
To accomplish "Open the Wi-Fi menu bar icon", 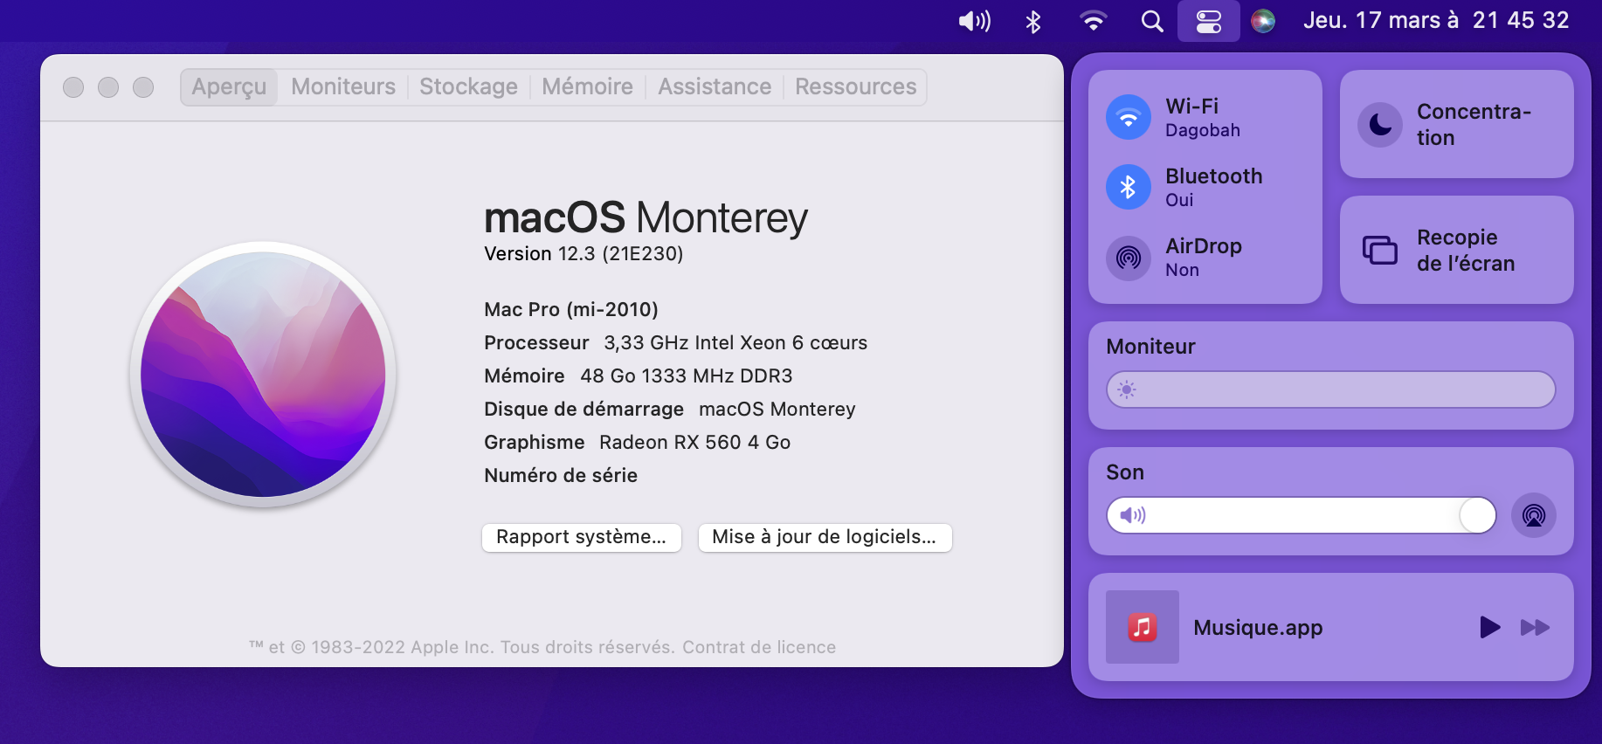I will pyautogui.click(x=1093, y=21).
